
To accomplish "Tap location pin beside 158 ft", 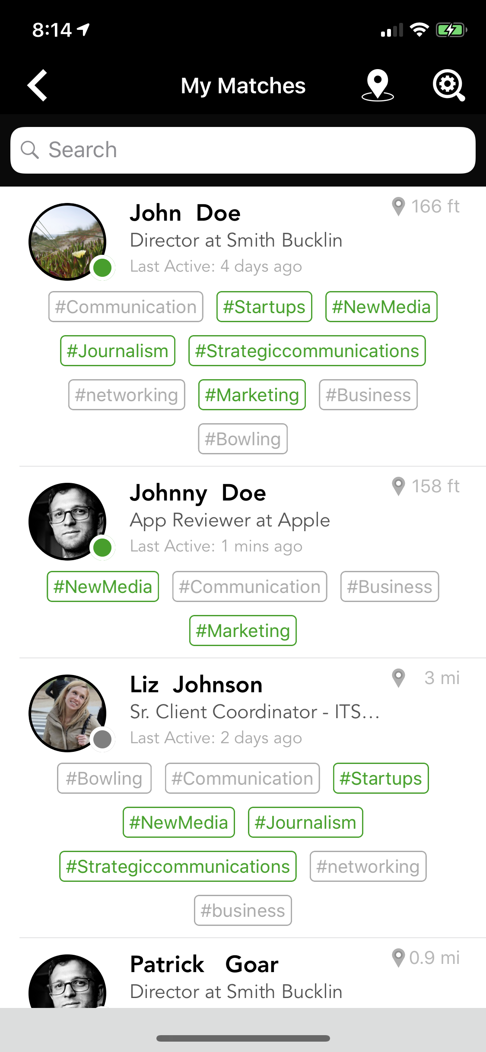I will [398, 486].
